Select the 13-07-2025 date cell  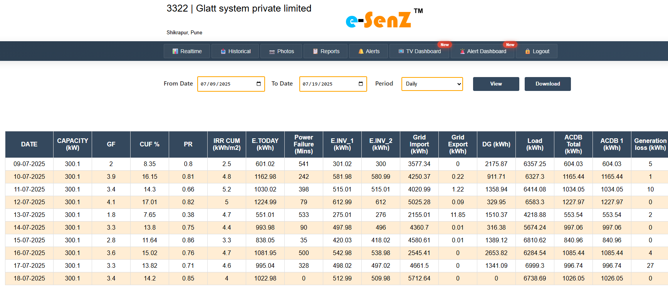29,215
